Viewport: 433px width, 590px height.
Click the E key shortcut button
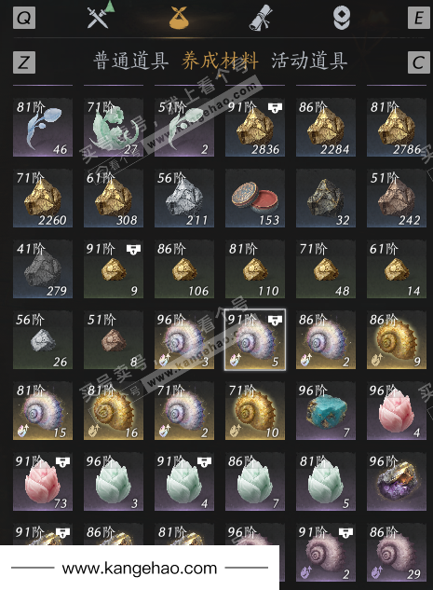pyautogui.click(x=419, y=18)
